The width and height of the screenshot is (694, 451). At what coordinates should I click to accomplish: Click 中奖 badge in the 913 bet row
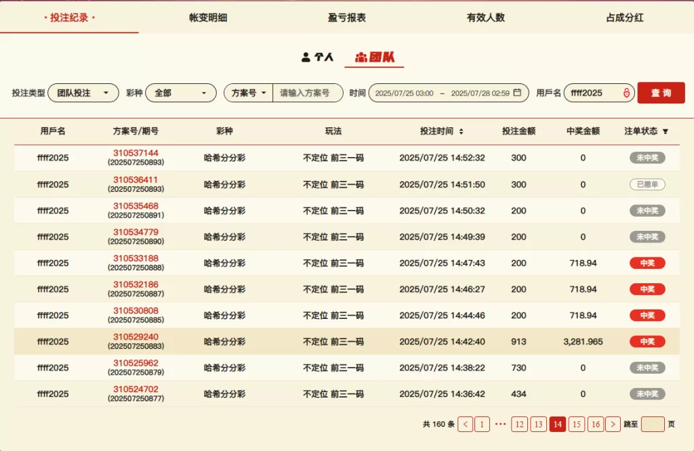click(x=647, y=341)
